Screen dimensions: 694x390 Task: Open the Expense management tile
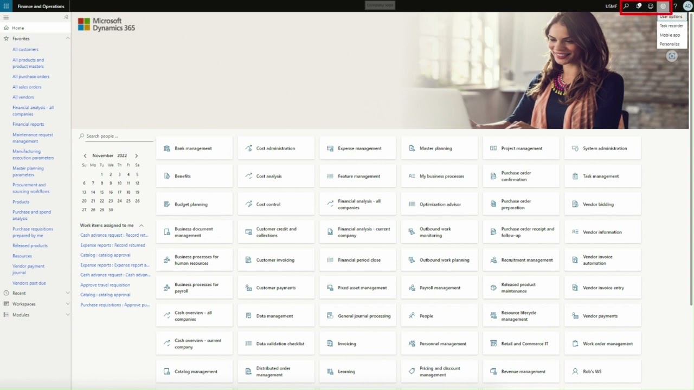coord(358,148)
